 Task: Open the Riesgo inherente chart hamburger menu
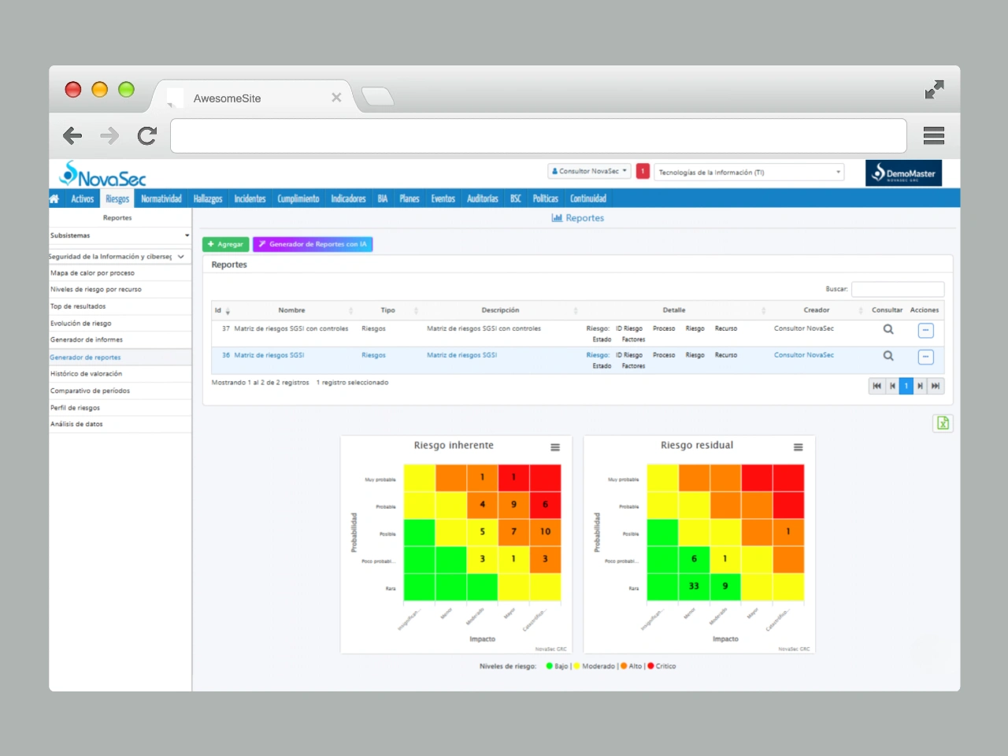[x=555, y=447]
